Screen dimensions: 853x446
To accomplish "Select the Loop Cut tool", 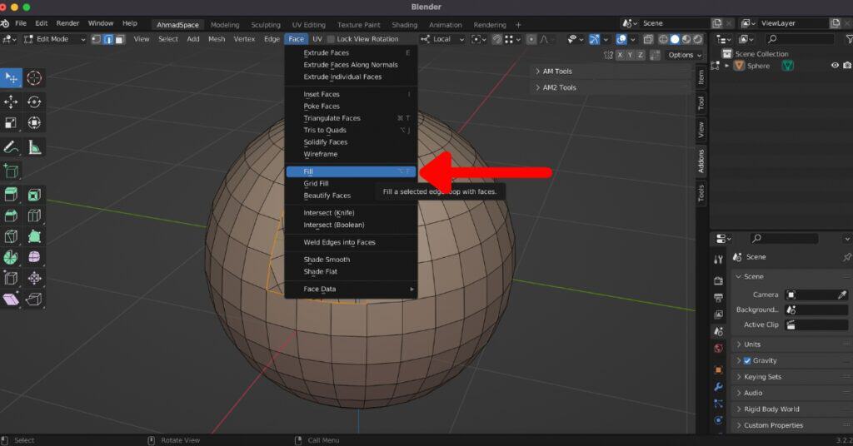I will tap(34, 216).
